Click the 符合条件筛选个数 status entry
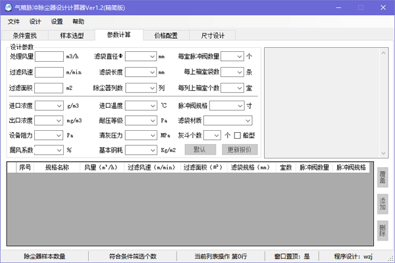 coord(133,256)
